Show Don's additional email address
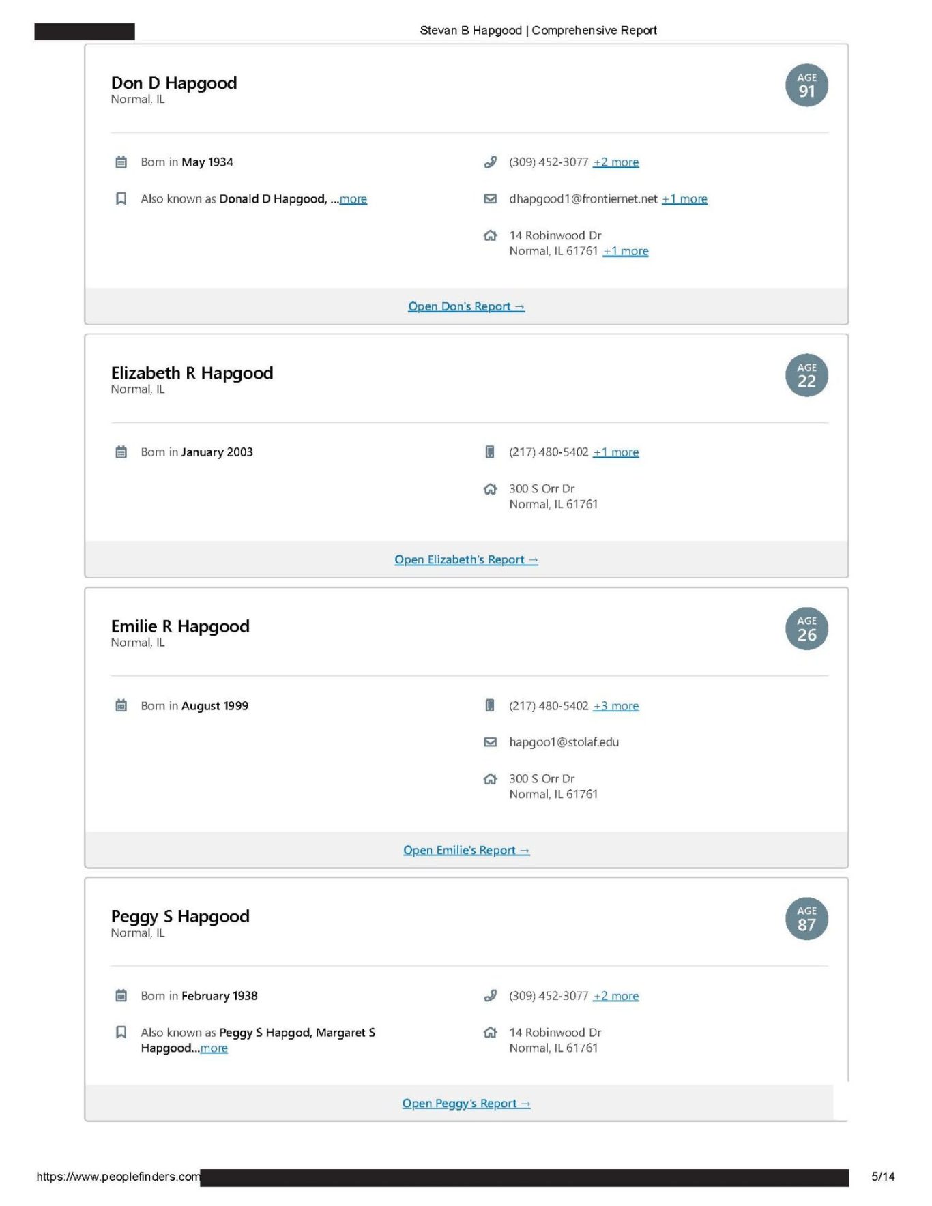 684,199
